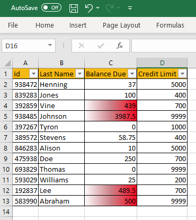This screenshot has height=220, width=196.
Task: Expand the Name Box dropdown arrow
Action: click(50, 46)
